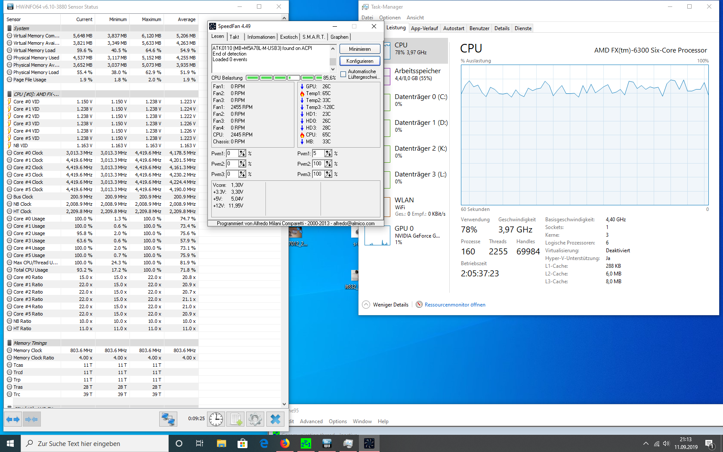Image resolution: width=723 pixels, height=452 pixels.
Task: Click the HWiNFO vertical scrollbar up arrow
Action: (284, 18)
